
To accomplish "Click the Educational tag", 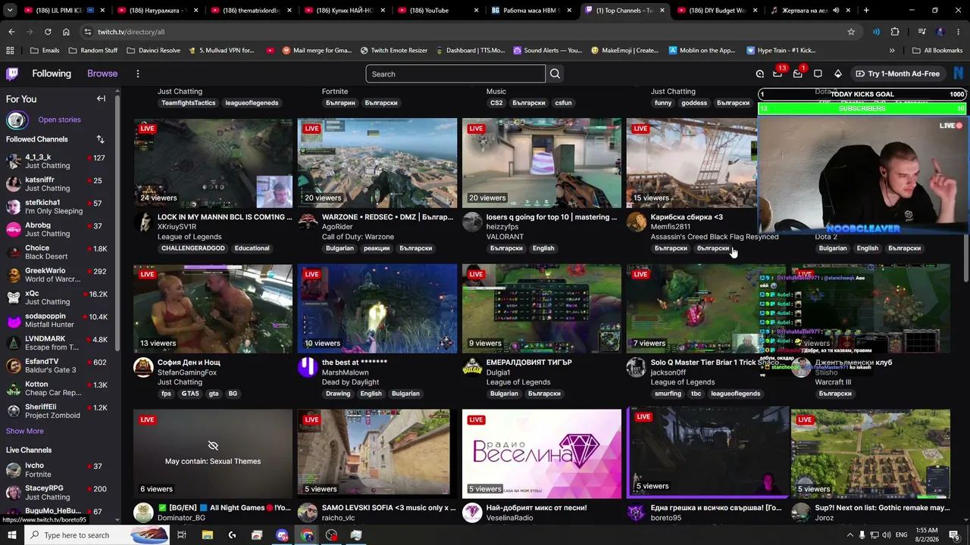I will (252, 248).
